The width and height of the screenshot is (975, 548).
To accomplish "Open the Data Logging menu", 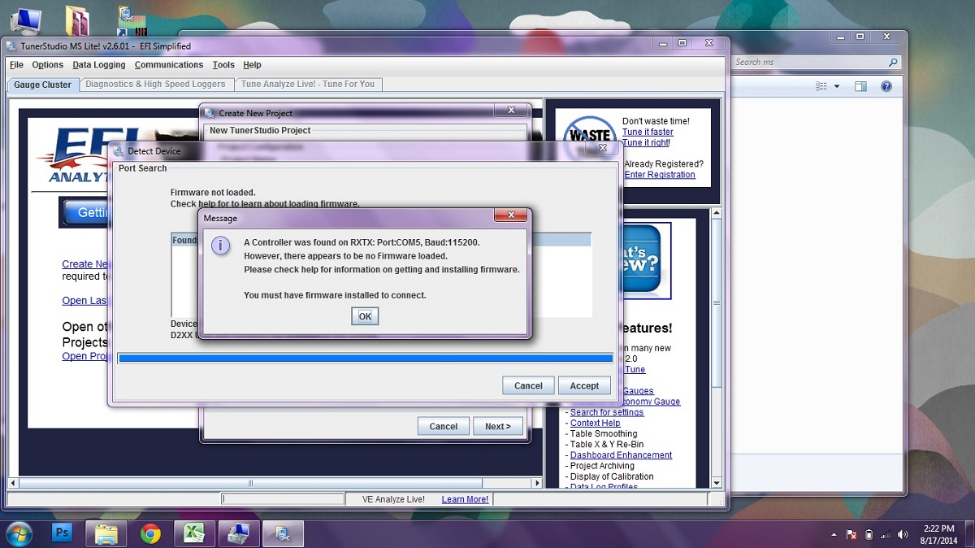I will [x=99, y=65].
